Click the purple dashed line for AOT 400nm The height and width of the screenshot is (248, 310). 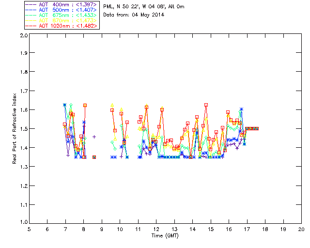coord(31,4)
